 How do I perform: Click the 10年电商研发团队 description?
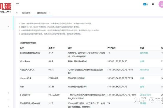point(86,105)
